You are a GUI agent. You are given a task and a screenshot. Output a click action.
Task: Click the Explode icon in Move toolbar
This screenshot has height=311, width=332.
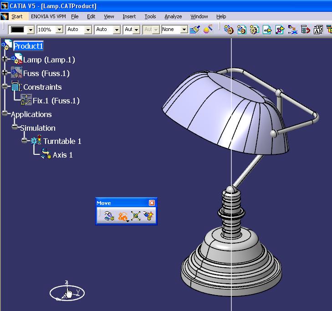coord(136,216)
